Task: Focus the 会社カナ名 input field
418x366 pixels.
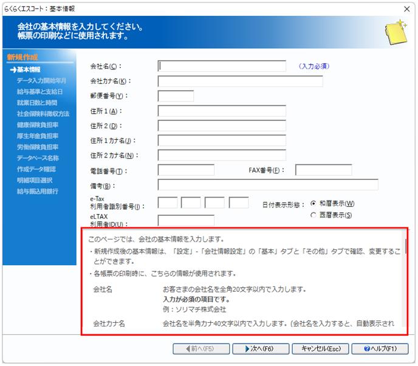Action: tap(240, 81)
